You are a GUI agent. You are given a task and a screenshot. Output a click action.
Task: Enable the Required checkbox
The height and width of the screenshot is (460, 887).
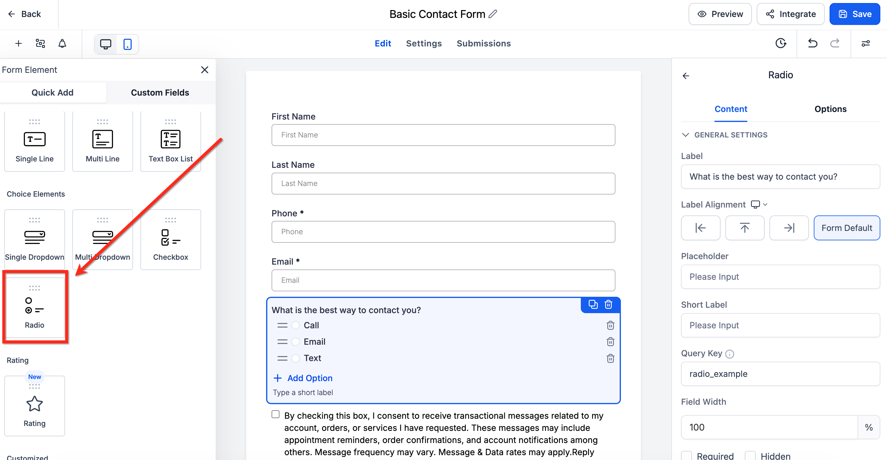pos(687,455)
